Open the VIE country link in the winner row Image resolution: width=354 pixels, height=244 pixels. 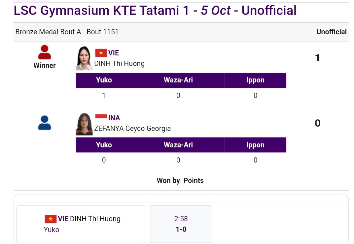pyautogui.click(x=114, y=53)
